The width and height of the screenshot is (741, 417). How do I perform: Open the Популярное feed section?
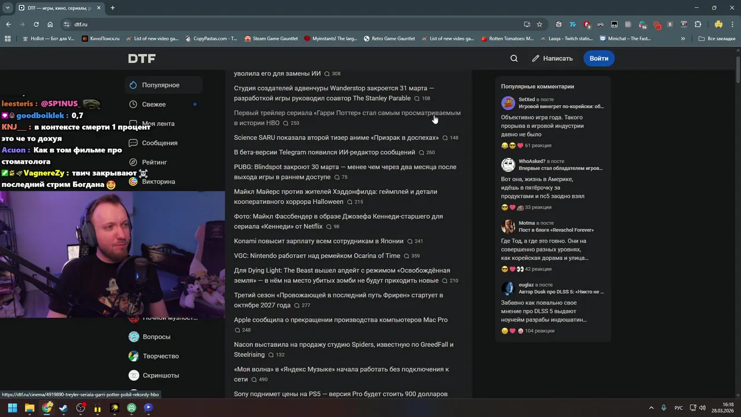coord(163,85)
